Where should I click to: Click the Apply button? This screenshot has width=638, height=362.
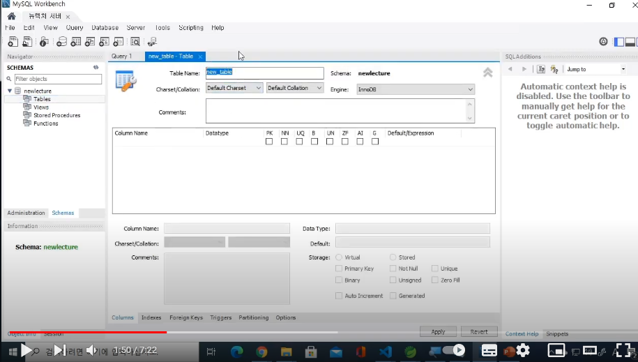438,332
